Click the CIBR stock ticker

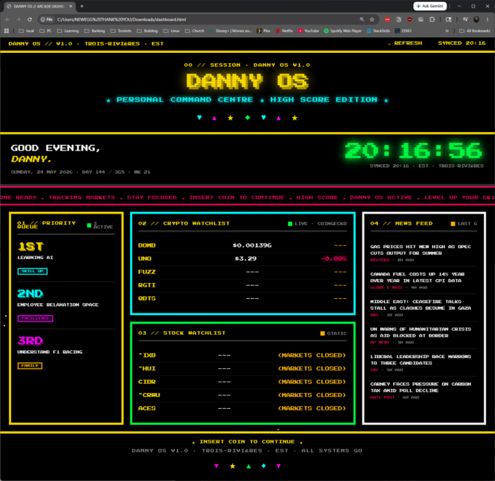(147, 381)
